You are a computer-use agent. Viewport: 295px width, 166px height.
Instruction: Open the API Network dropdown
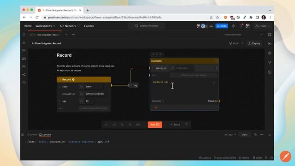[x=70, y=26]
